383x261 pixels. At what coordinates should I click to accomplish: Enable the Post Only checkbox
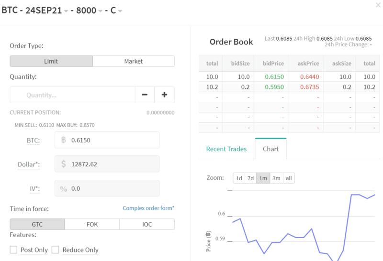(x=13, y=250)
